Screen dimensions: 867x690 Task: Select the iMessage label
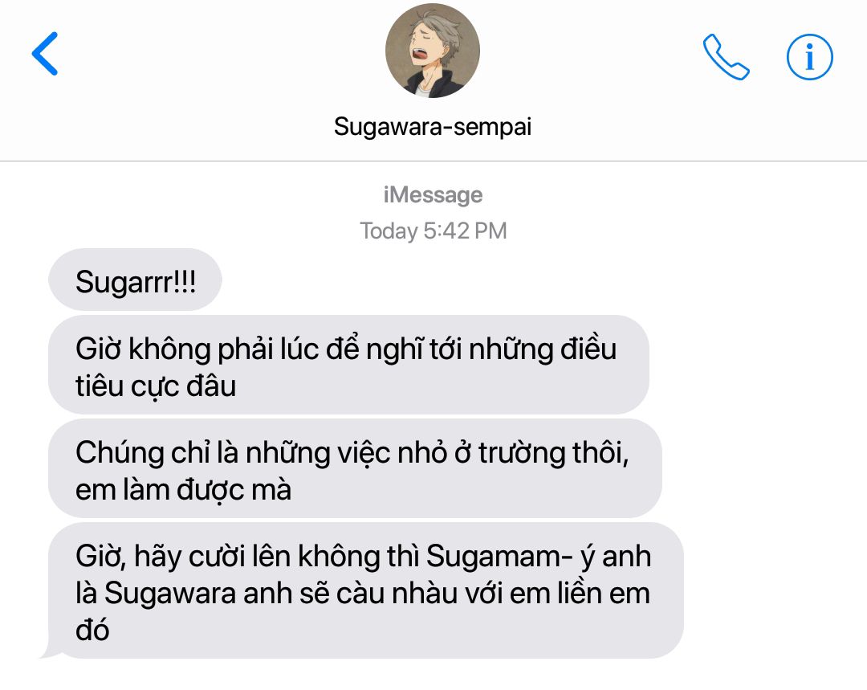click(x=433, y=194)
